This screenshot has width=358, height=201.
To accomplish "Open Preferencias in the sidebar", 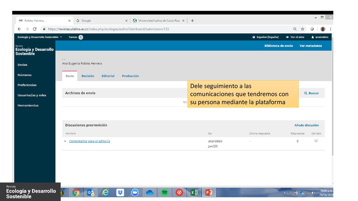I will click(x=27, y=85).
